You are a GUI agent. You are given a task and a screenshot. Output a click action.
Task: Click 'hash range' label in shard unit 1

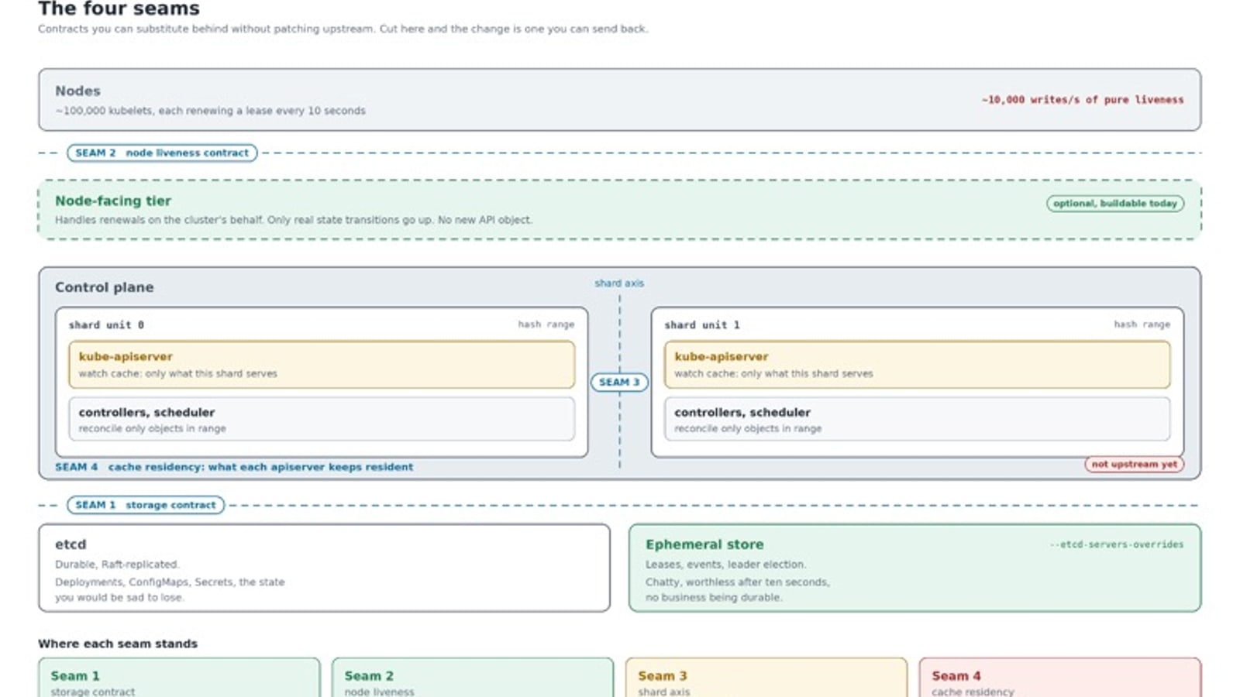pyautogui.click(x=1142, y=324)
